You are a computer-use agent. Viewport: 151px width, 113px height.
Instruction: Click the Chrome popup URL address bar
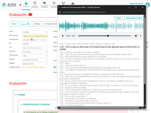[x=84, y=12]
